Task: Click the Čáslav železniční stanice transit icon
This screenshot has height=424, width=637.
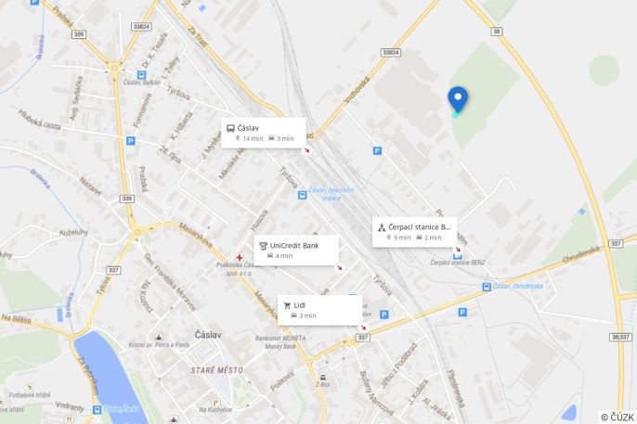Action: (303, 195)
